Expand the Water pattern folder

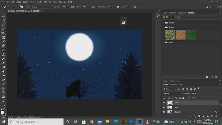click(x=163, y=42)
